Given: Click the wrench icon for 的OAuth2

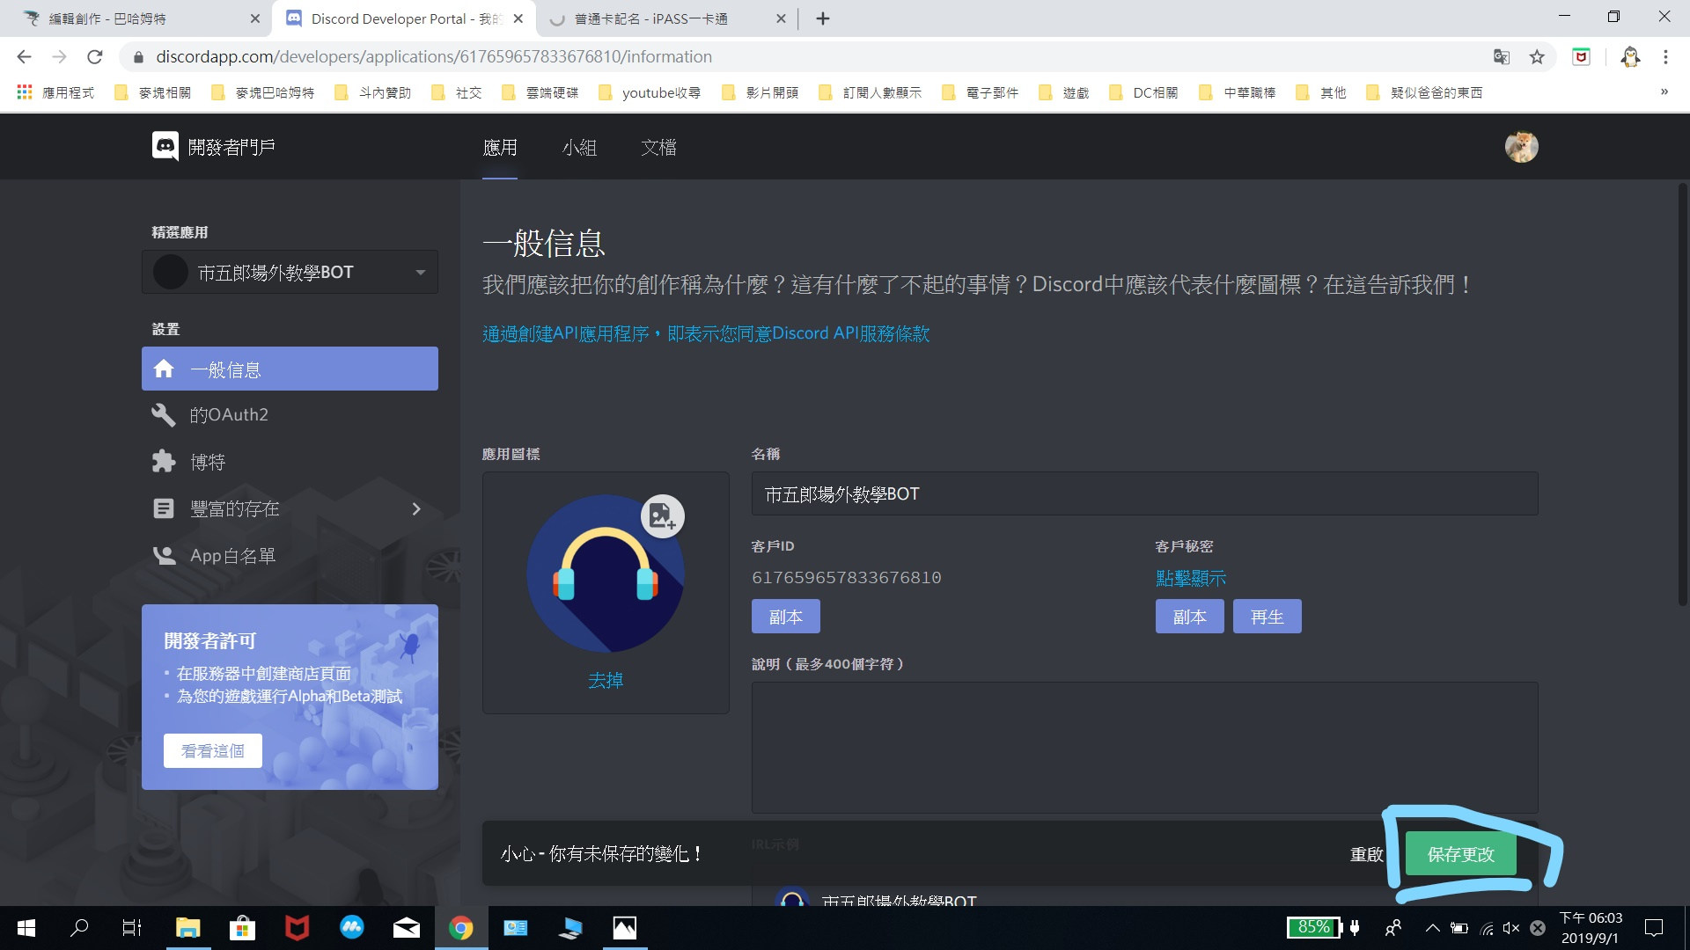Looking at the screenshot, I should pos(164,414).
